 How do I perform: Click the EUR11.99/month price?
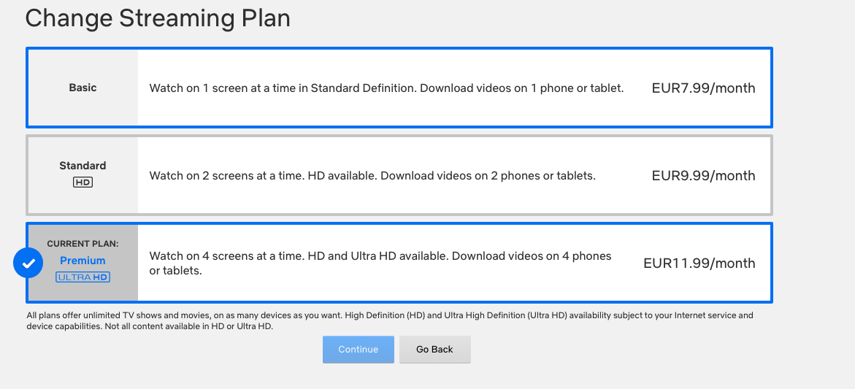pos(699,263)
